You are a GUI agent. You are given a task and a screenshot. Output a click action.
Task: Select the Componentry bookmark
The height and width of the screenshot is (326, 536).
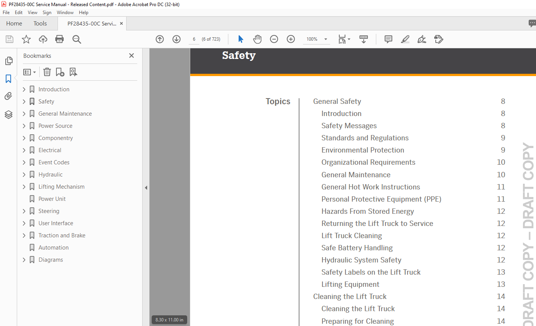coord(56,138)
